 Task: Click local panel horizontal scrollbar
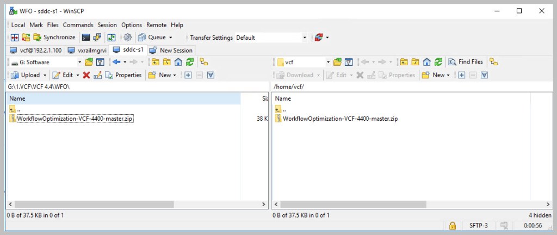(136, 205)
